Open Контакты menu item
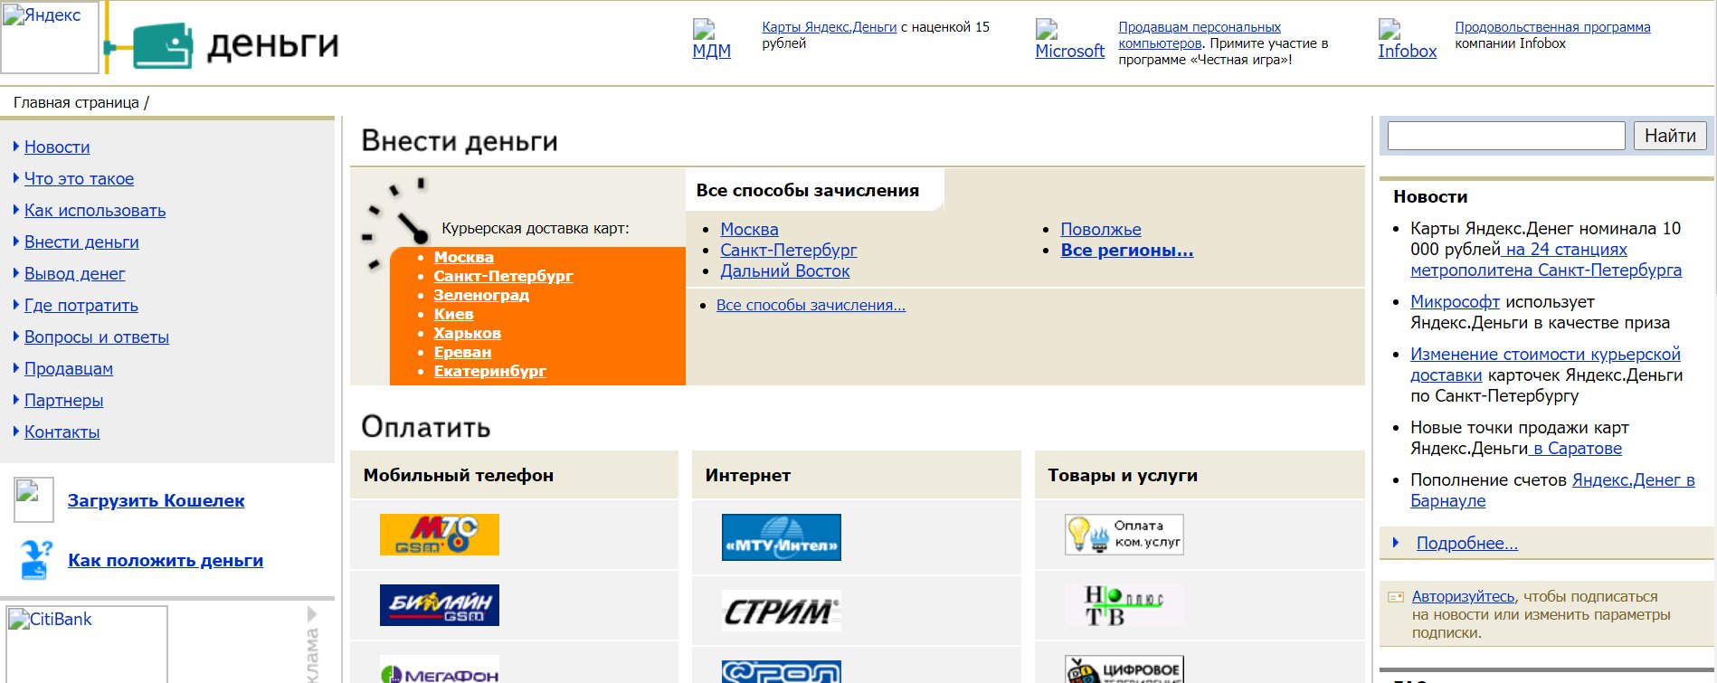Screen dimensions: 1717x683 point(62,432)
